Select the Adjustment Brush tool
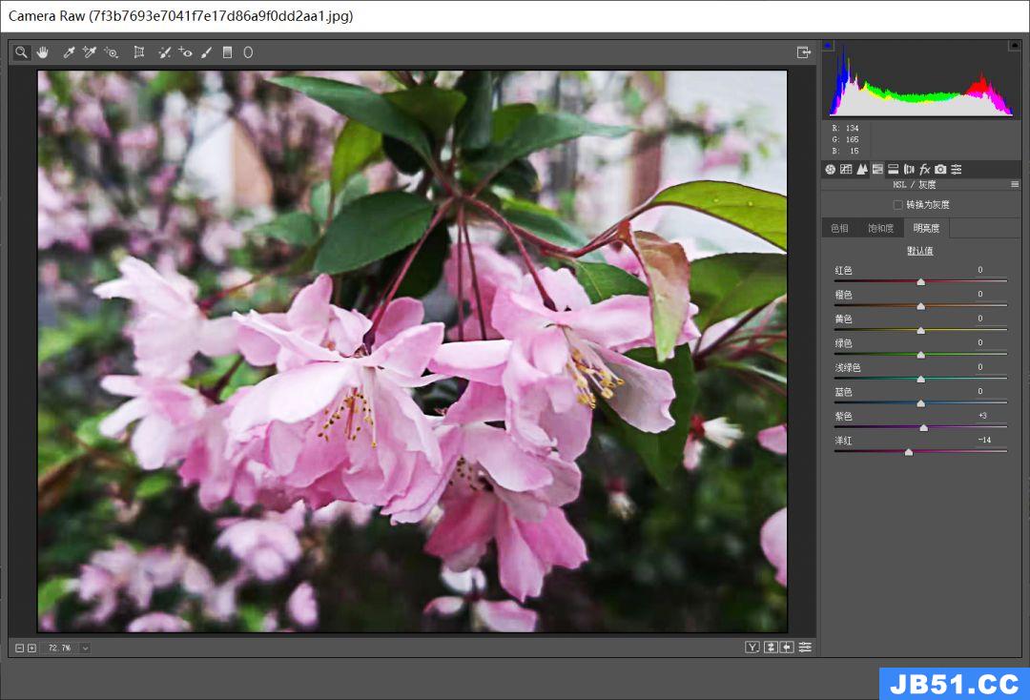This screenshot has height=700, width=1030. [206, 52]
